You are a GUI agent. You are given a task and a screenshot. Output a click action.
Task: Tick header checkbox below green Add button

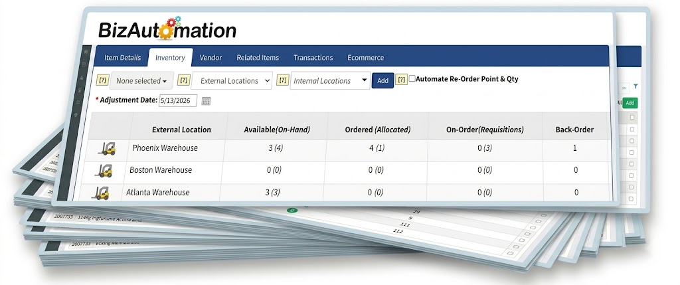[632, 117]
